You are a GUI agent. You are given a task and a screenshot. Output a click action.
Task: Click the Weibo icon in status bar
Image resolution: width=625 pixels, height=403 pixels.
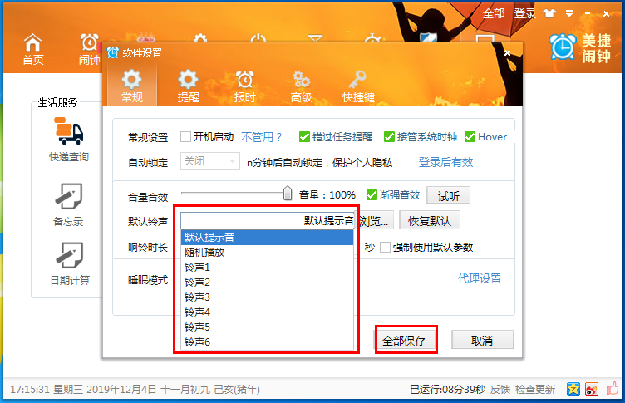(x=592, y=389)
